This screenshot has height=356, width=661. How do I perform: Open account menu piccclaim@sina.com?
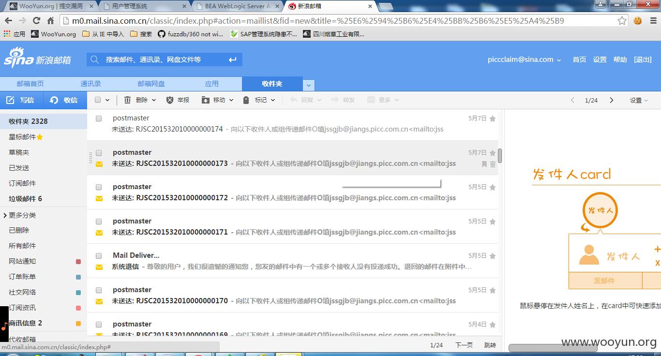524,59
